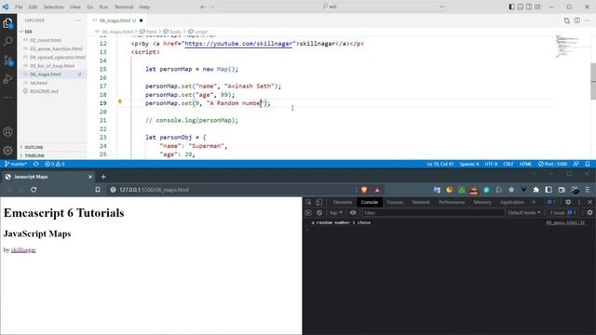Open Explorer panel more actions ellipsis
The width and height of the screenshot is (596, 335).
click(78, 20)
